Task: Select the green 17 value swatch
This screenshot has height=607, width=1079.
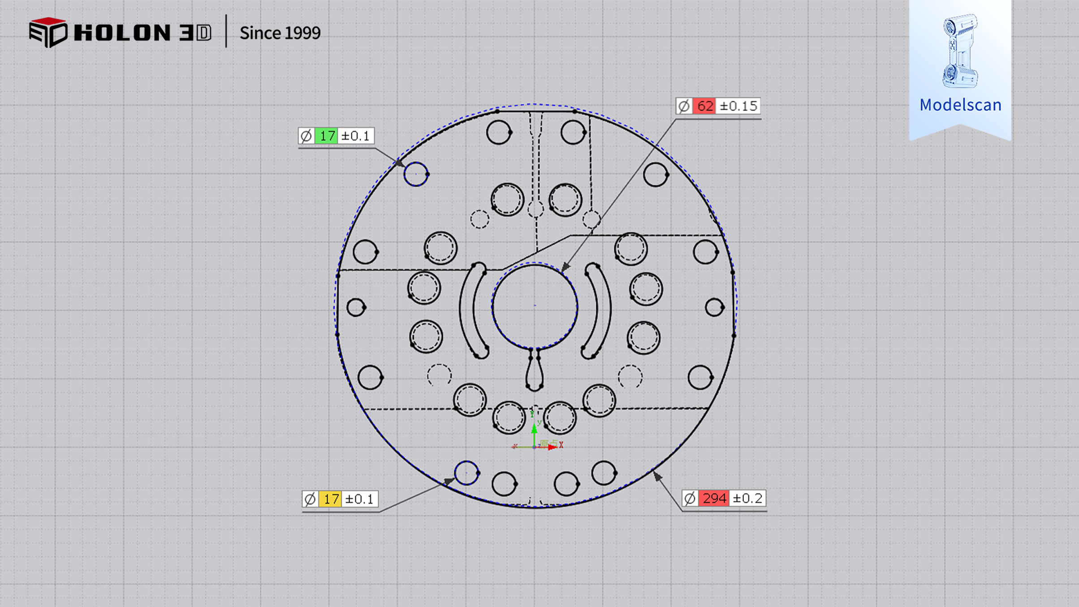Action: [326, 136]
